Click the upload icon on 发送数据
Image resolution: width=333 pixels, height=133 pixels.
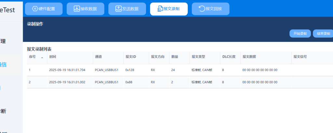coord(118,9)
